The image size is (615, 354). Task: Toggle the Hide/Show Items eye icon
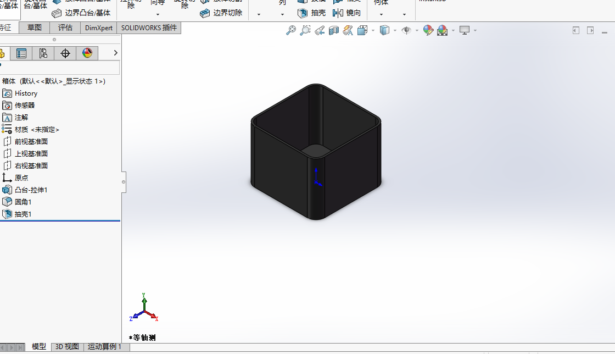[x=406, y=30]
